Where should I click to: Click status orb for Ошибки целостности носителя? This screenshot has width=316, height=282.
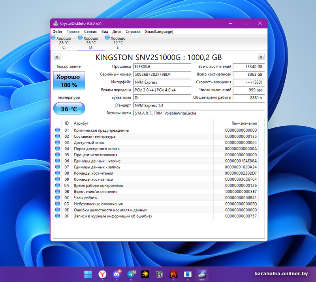(57, 210)
